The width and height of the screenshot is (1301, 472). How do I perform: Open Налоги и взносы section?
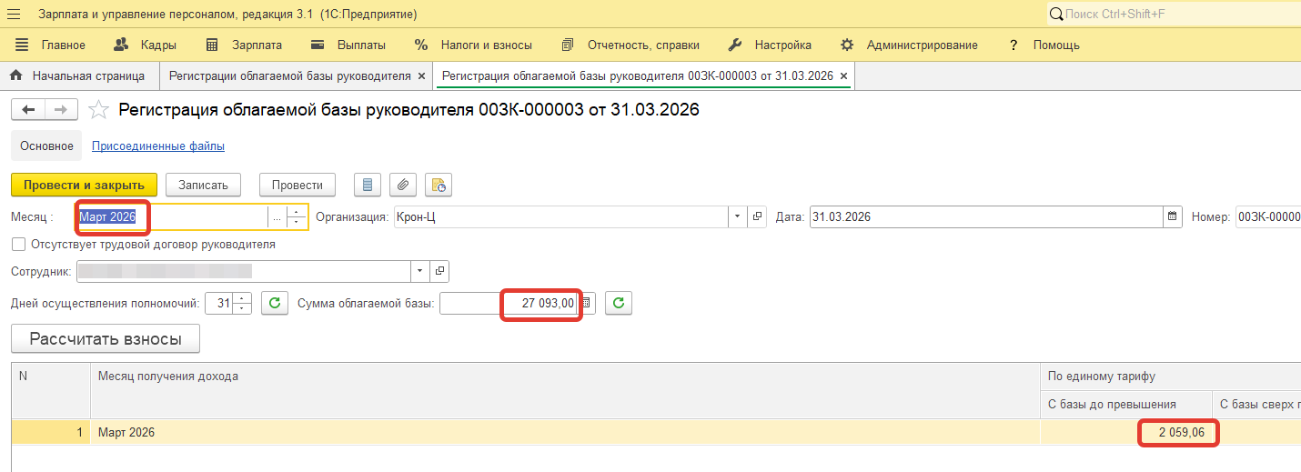(473, 45)
